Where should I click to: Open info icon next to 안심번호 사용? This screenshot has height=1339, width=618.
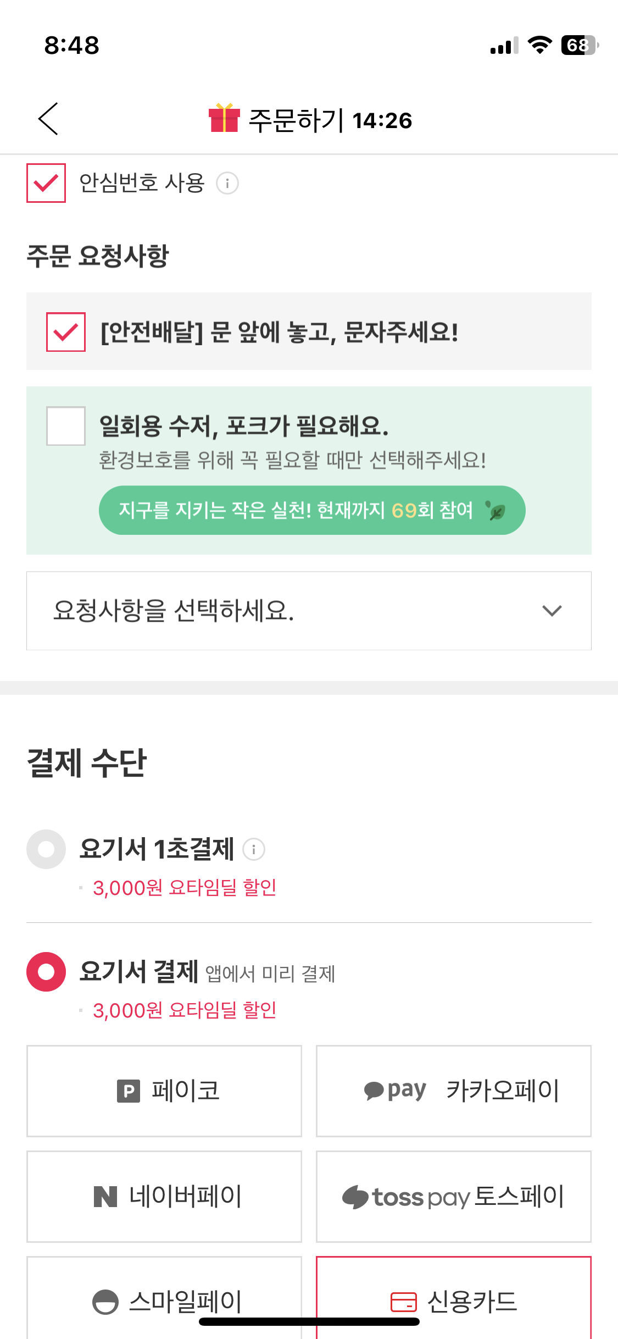[227, 183]
